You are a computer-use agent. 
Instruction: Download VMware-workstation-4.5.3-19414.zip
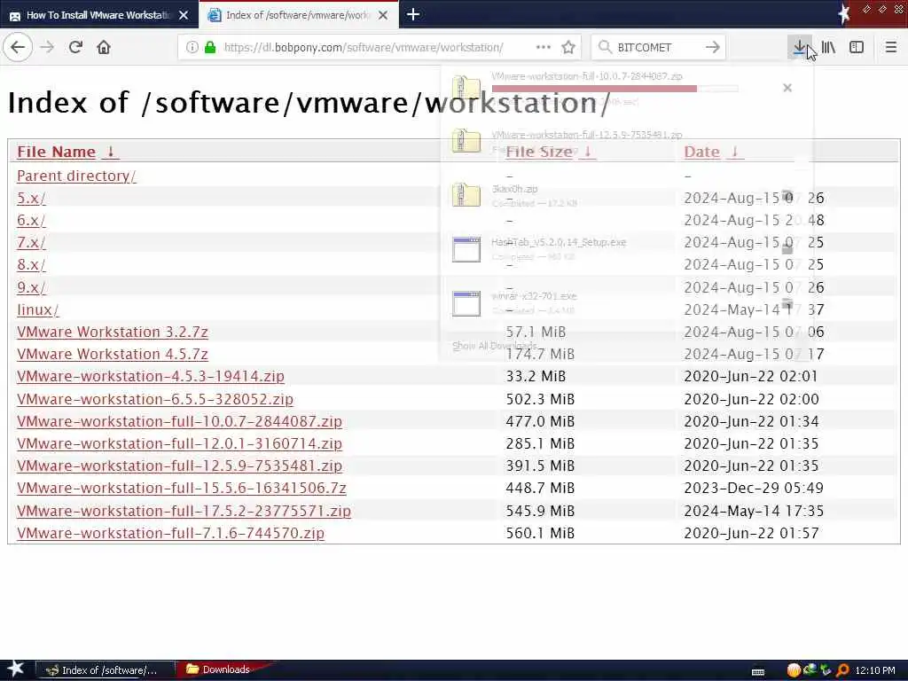tap(151, 376)
